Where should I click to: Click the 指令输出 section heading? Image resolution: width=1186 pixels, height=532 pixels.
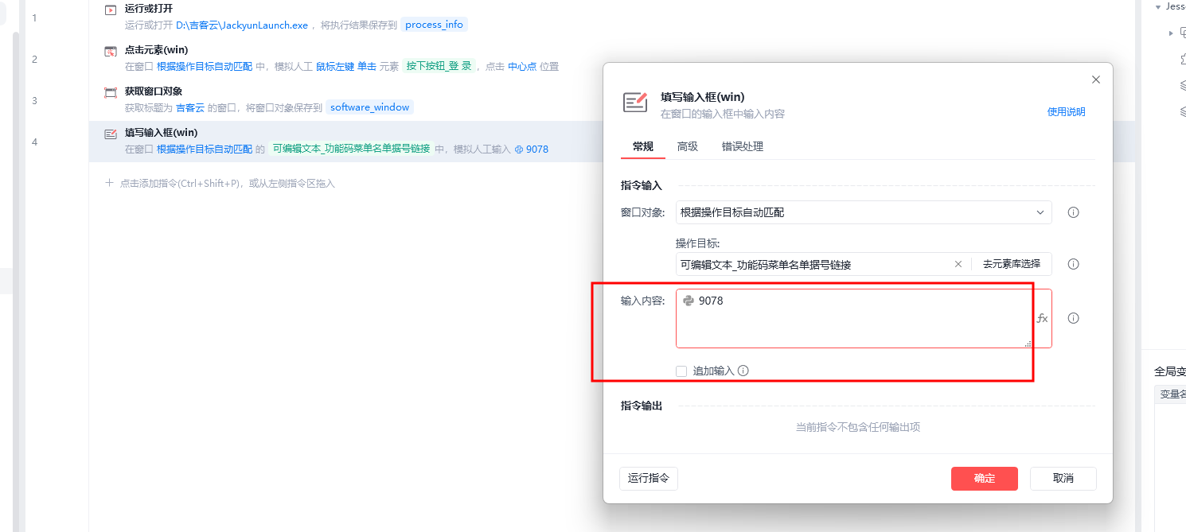[642, 406]
